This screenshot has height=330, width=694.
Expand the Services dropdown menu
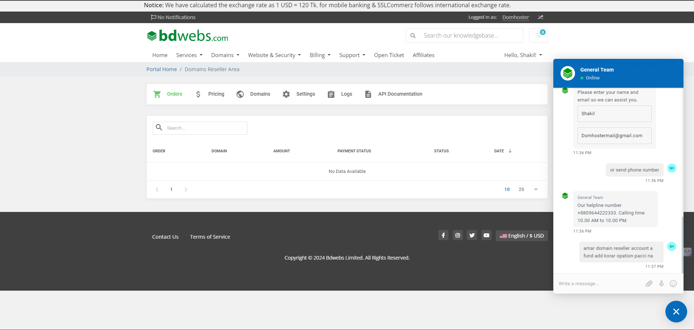pos(189,55)
